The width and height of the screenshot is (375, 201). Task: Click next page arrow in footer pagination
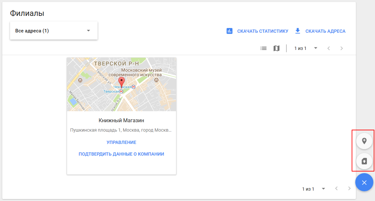pyautogui.click(x=349, y=189)
